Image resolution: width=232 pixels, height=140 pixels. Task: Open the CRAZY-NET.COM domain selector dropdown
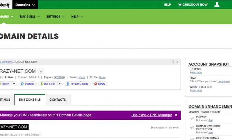41,71
